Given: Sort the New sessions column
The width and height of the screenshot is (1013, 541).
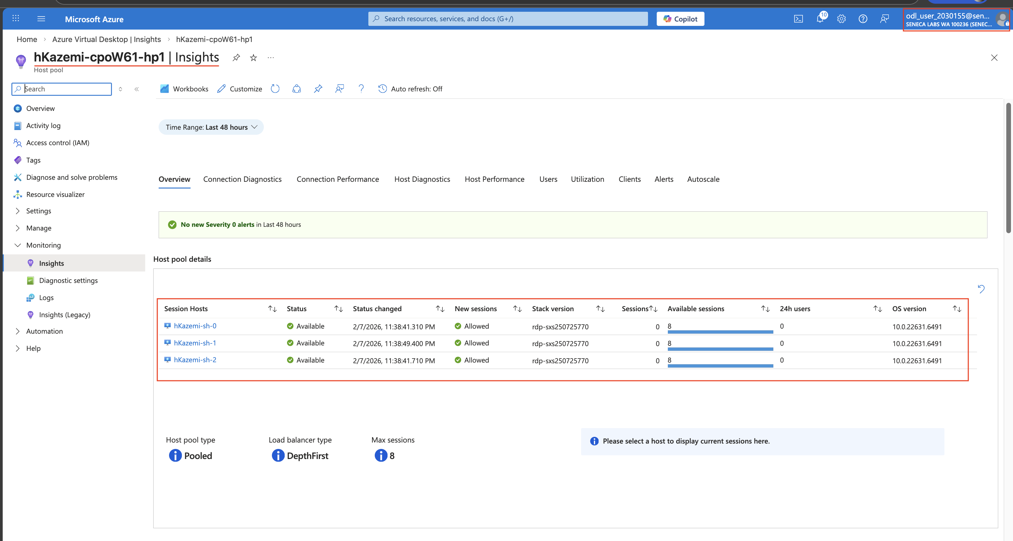Looking at the screenshot, I should click(x=518, y=308).
